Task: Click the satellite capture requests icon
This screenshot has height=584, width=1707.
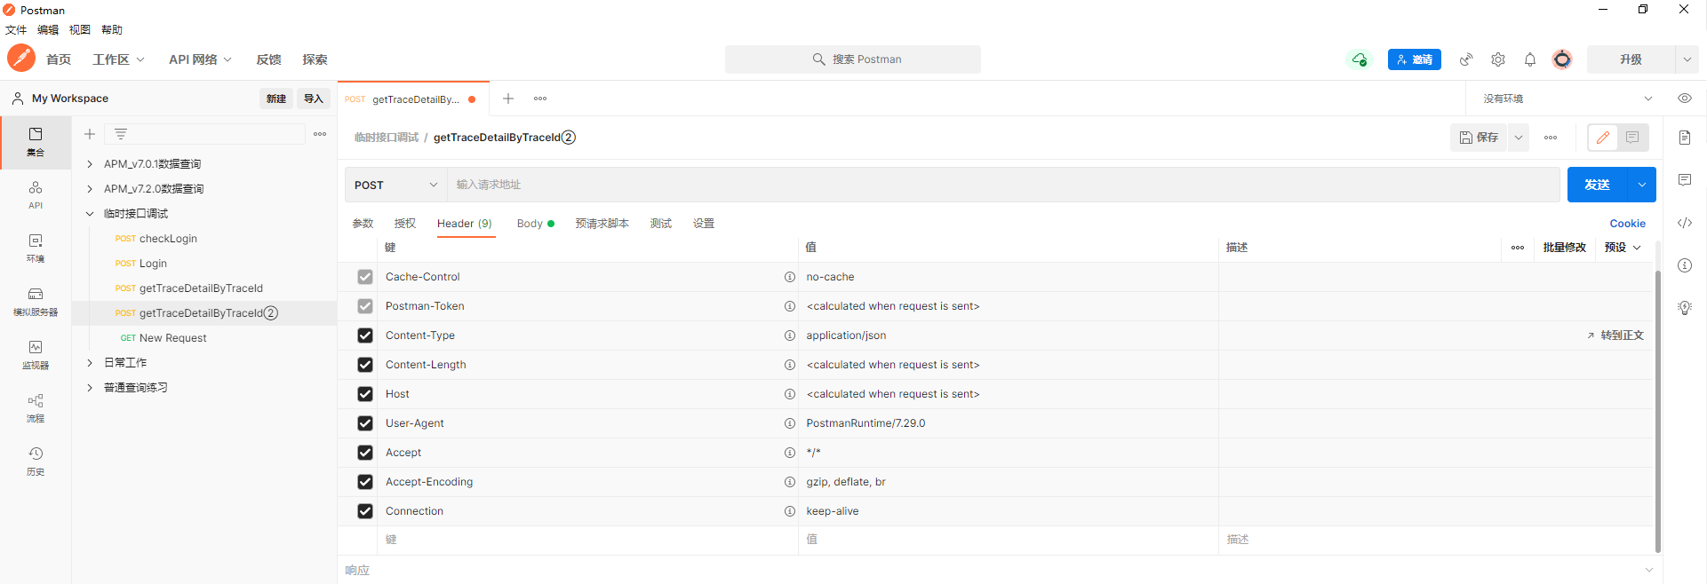Action: pyautogui.click(x=1466, y=59)
